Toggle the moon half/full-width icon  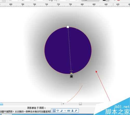61,111
